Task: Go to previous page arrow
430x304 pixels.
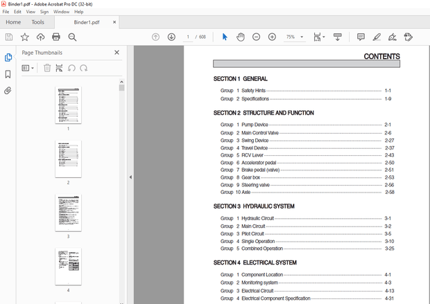Action: 155,37
